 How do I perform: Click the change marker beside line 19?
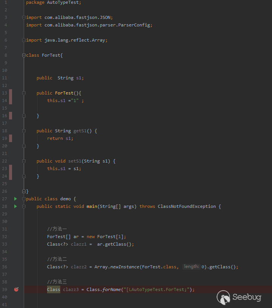(x=11, y=138)
